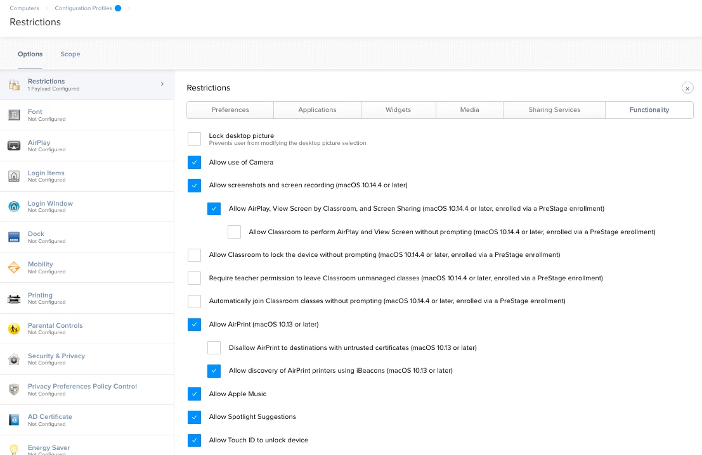
Task: Click the Dock payload icon
Action: point(14,237)
